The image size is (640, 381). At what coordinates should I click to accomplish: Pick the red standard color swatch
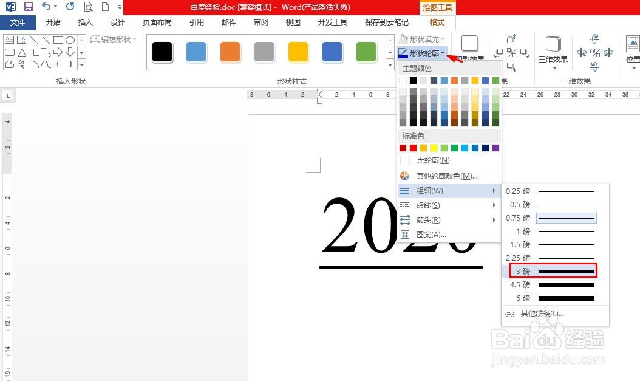click(x=414, y=148)
